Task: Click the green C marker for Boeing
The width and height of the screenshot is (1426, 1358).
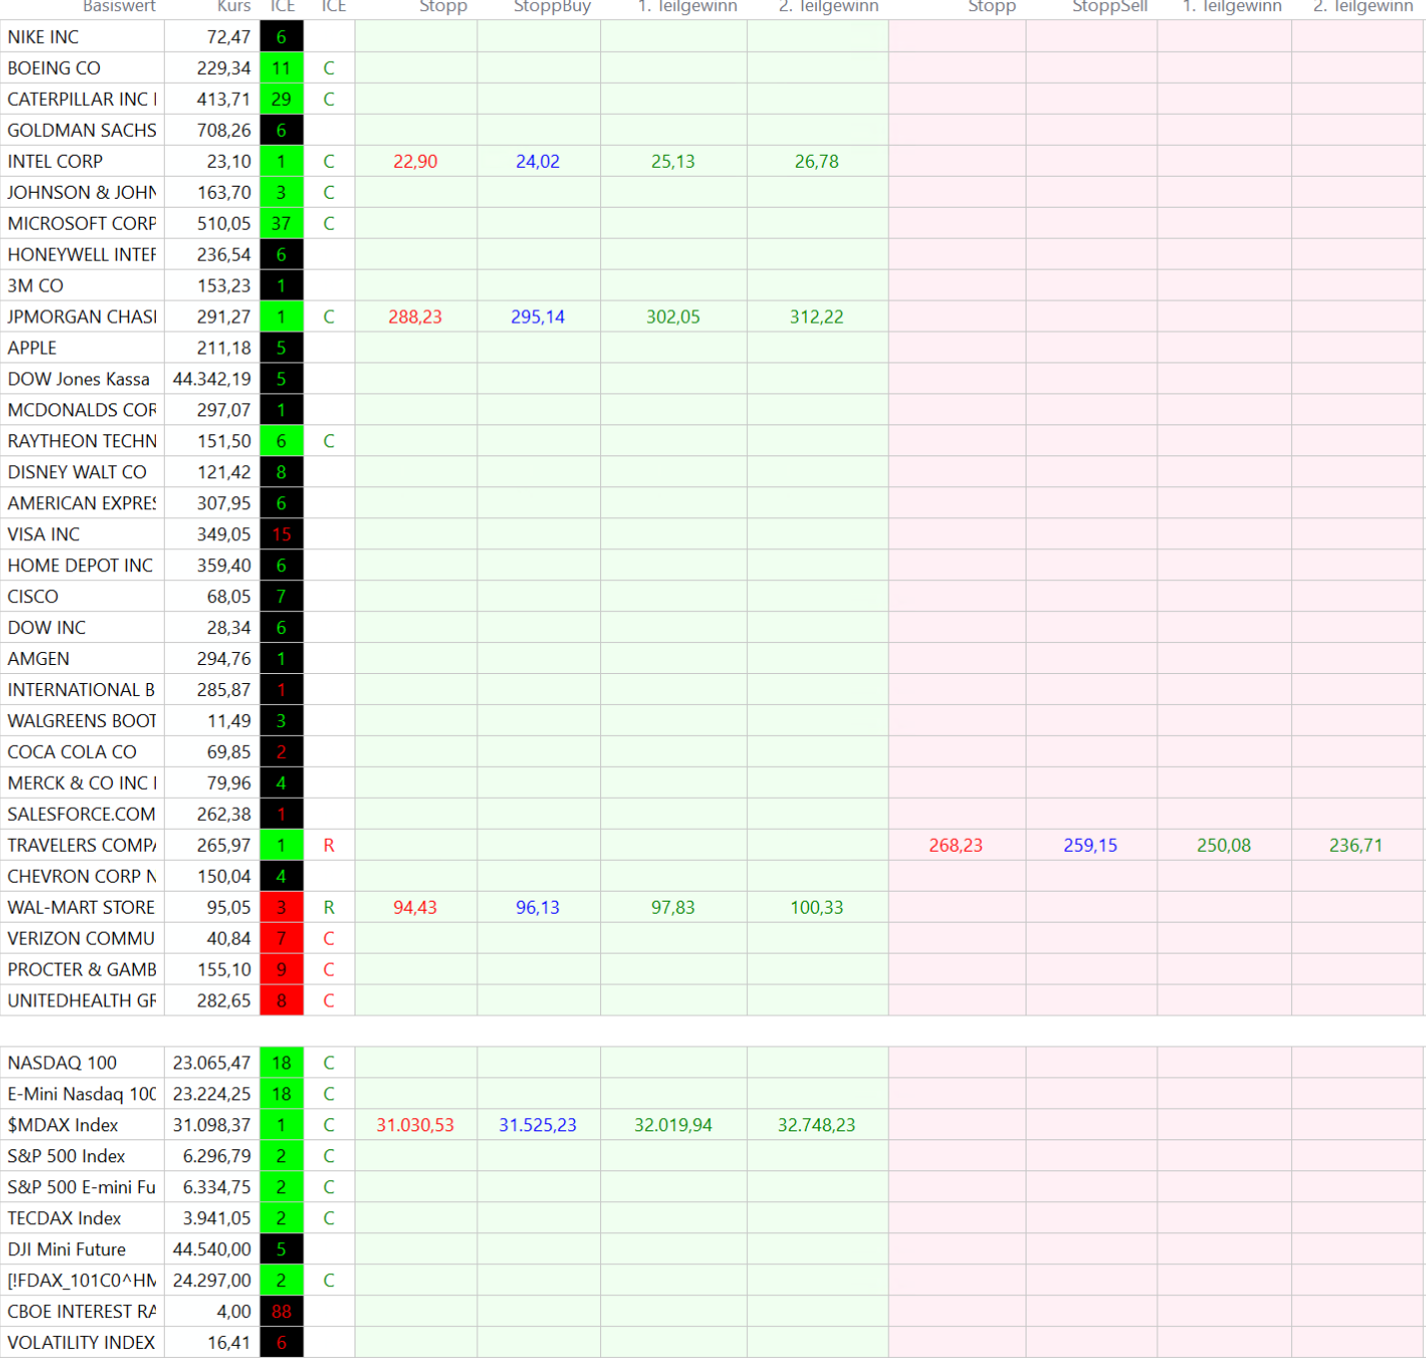Action: pos(329,69)
